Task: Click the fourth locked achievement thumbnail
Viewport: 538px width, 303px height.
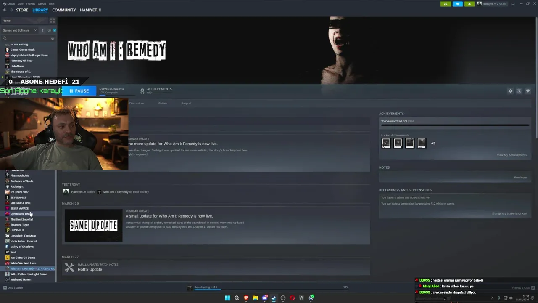Action: pyautogui.click(x=421, y=143)
